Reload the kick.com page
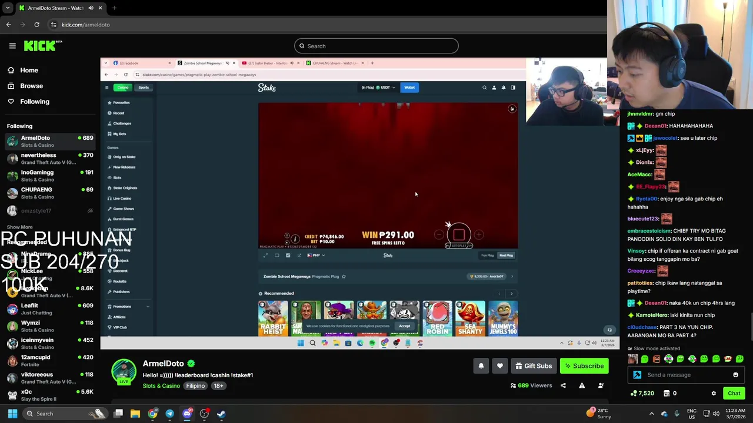This screenshot has height=423, width=753. pos(36,25)
